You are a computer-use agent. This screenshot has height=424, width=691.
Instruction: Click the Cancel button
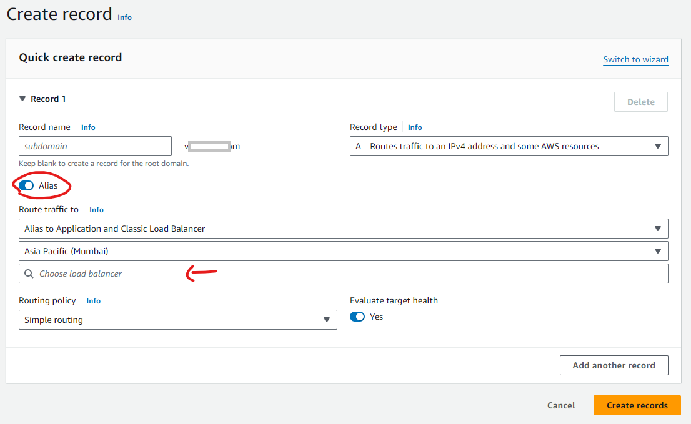click(x=560, y=405)
